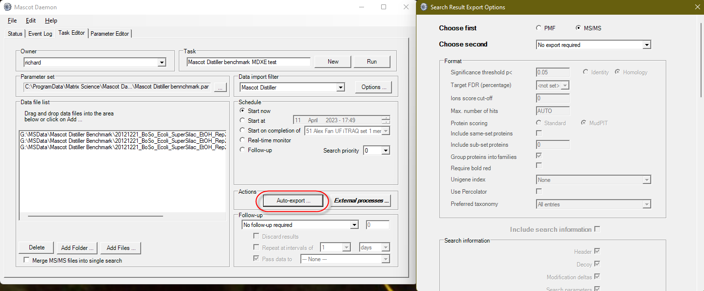Viewport: 704px width, 291px height.
Task: Toggle the Decoy checkbox
Action: (x=597, y=264)
